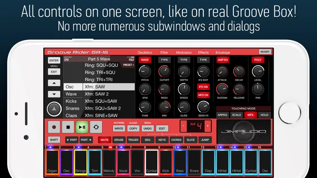The image size is (317, 178).
Task: Stop playback with the square stop button
Action: tap(68, 127)
